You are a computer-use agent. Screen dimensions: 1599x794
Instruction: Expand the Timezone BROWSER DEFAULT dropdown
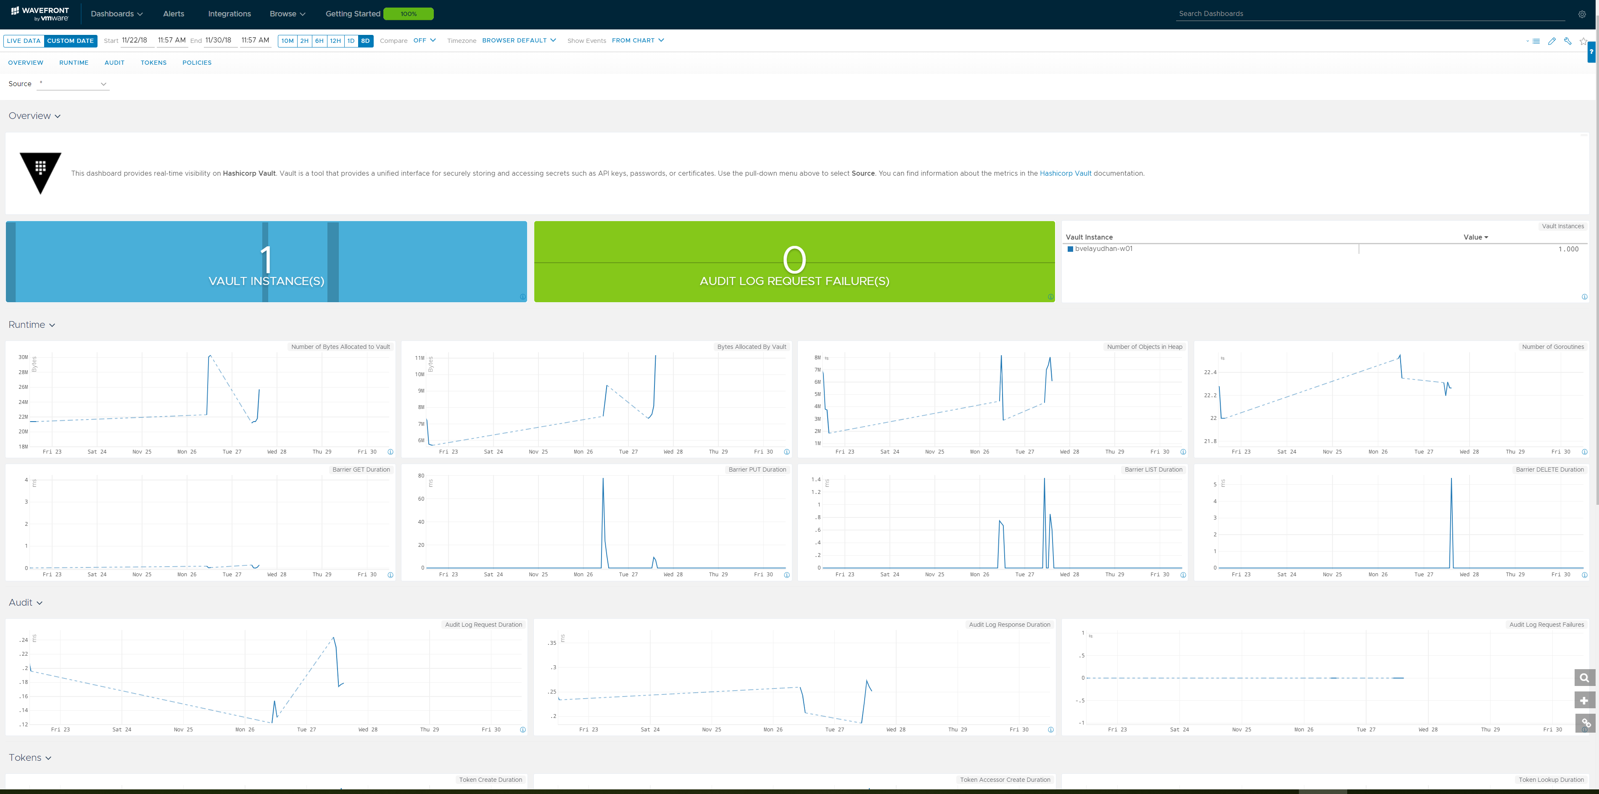tap(519, 41)
